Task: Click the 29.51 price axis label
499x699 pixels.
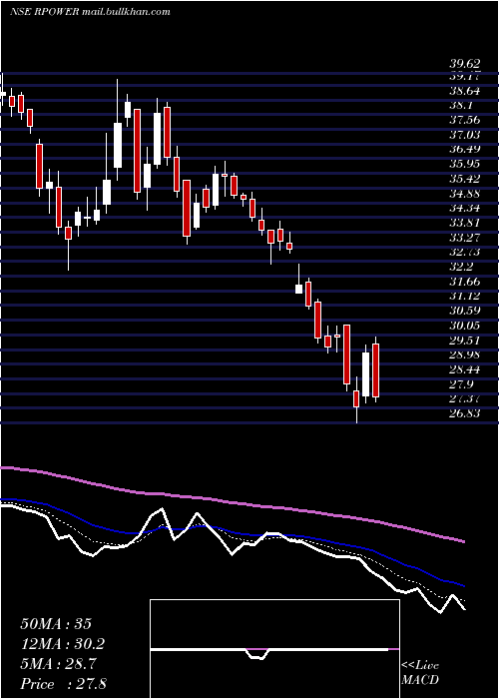Action: pyautogui.click(x=464, y=341)
